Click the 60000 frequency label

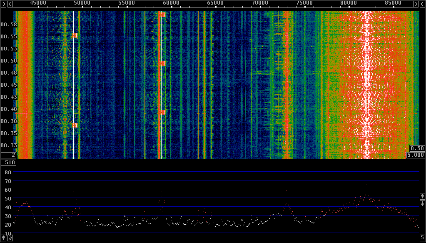point(171,3)
